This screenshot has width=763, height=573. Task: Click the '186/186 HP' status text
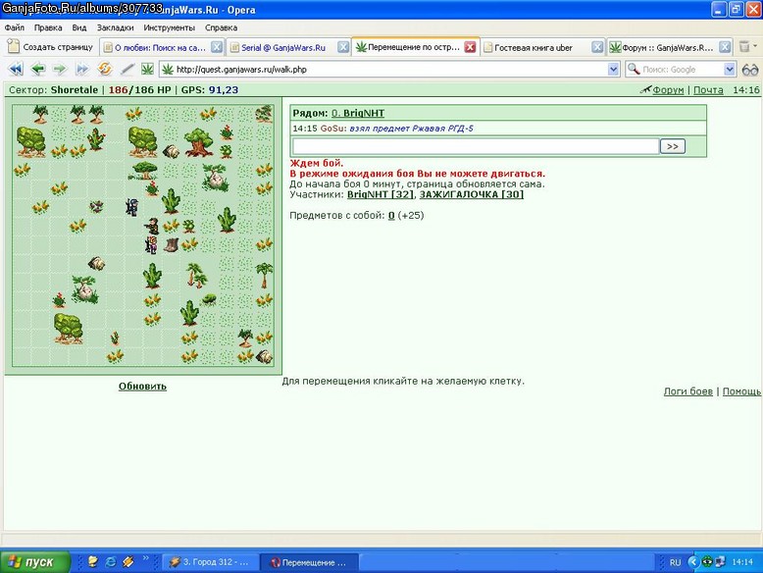[x=139, y=90]
